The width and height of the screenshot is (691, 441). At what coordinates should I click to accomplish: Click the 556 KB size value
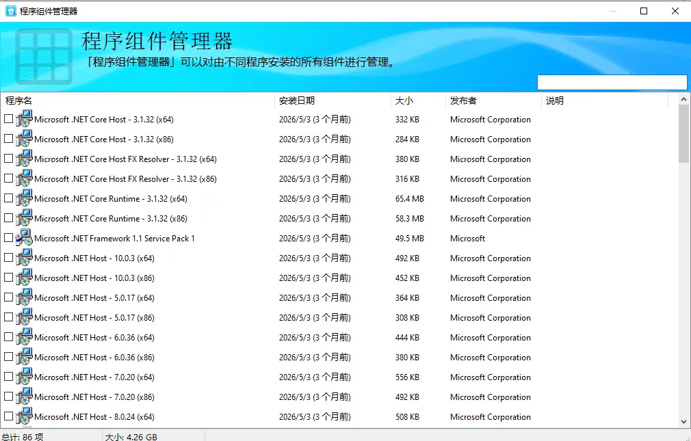pyautogui.click(x=407, y=377)
